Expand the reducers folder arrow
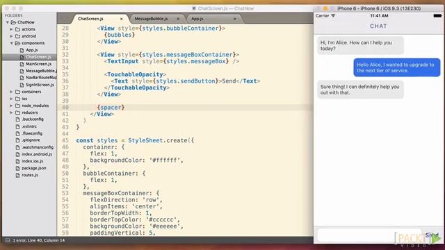445x250 pixels. 11,112
